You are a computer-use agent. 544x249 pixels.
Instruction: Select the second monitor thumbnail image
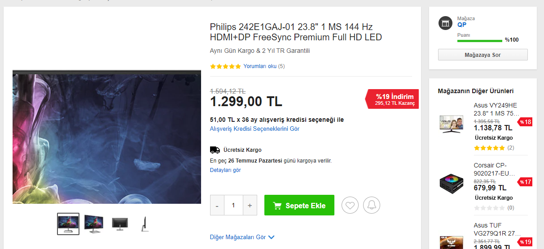[x=94, y=223]
